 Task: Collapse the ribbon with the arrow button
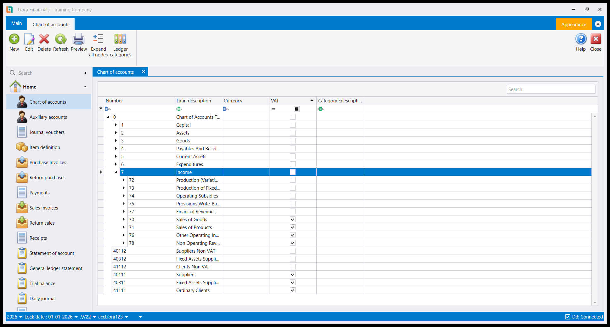point(598,24)
